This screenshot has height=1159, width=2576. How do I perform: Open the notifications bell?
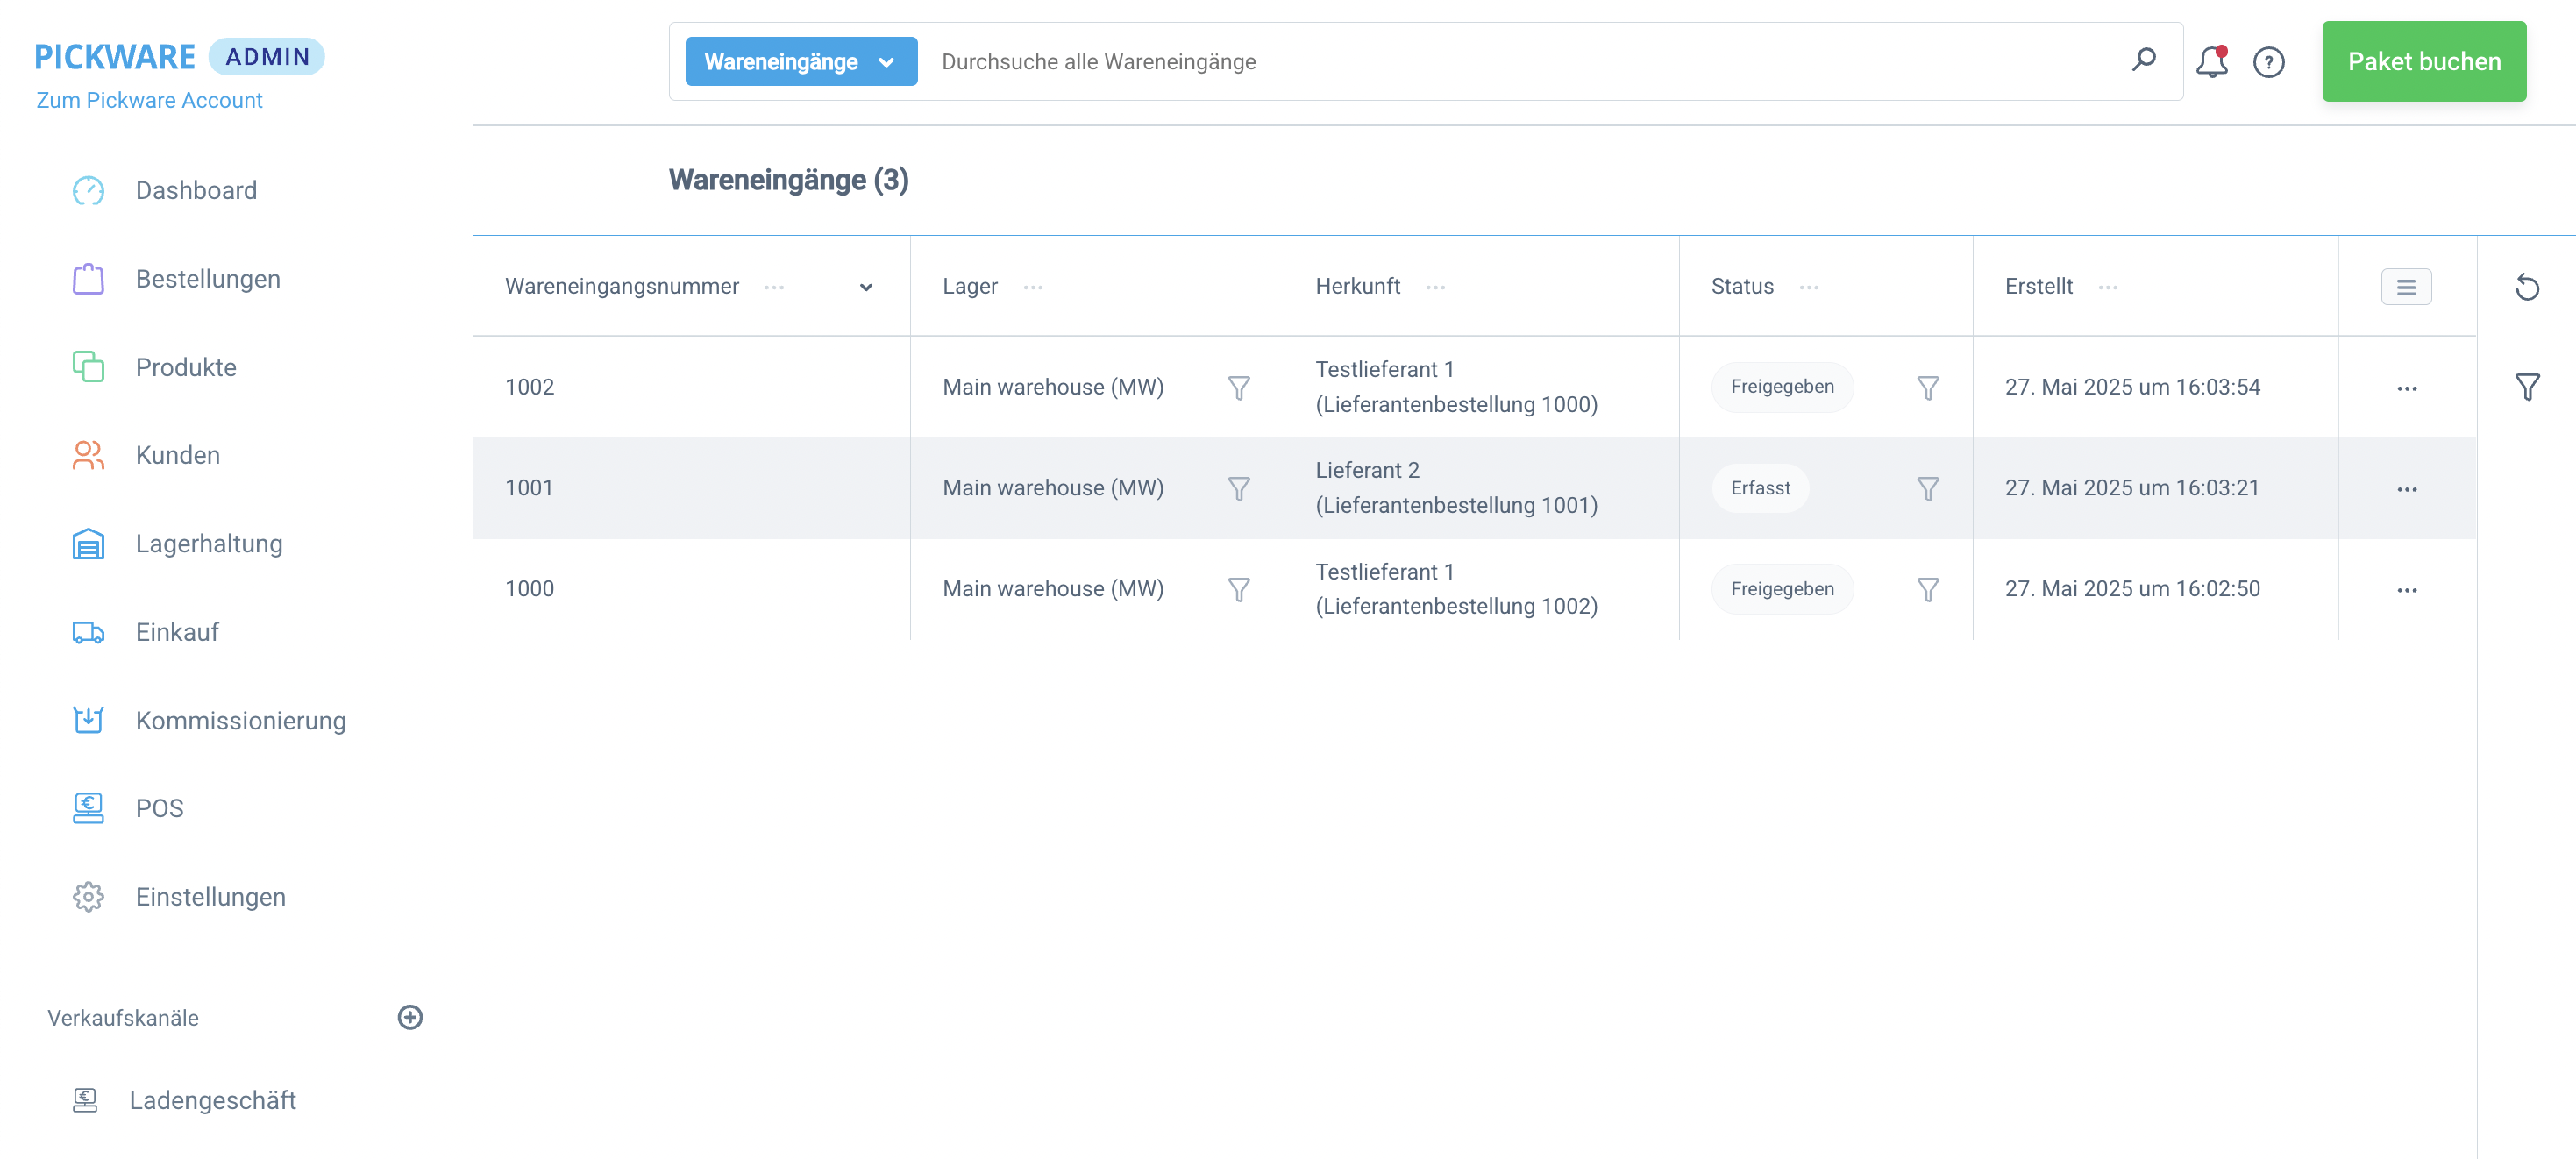[x=2211, y=62]
